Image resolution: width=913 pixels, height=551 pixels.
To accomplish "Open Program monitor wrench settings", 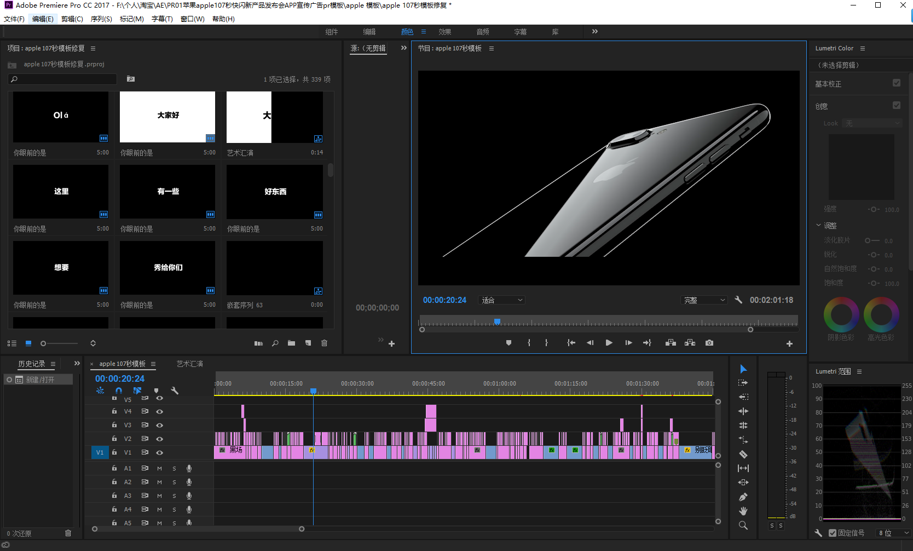I will pos(738,300).
